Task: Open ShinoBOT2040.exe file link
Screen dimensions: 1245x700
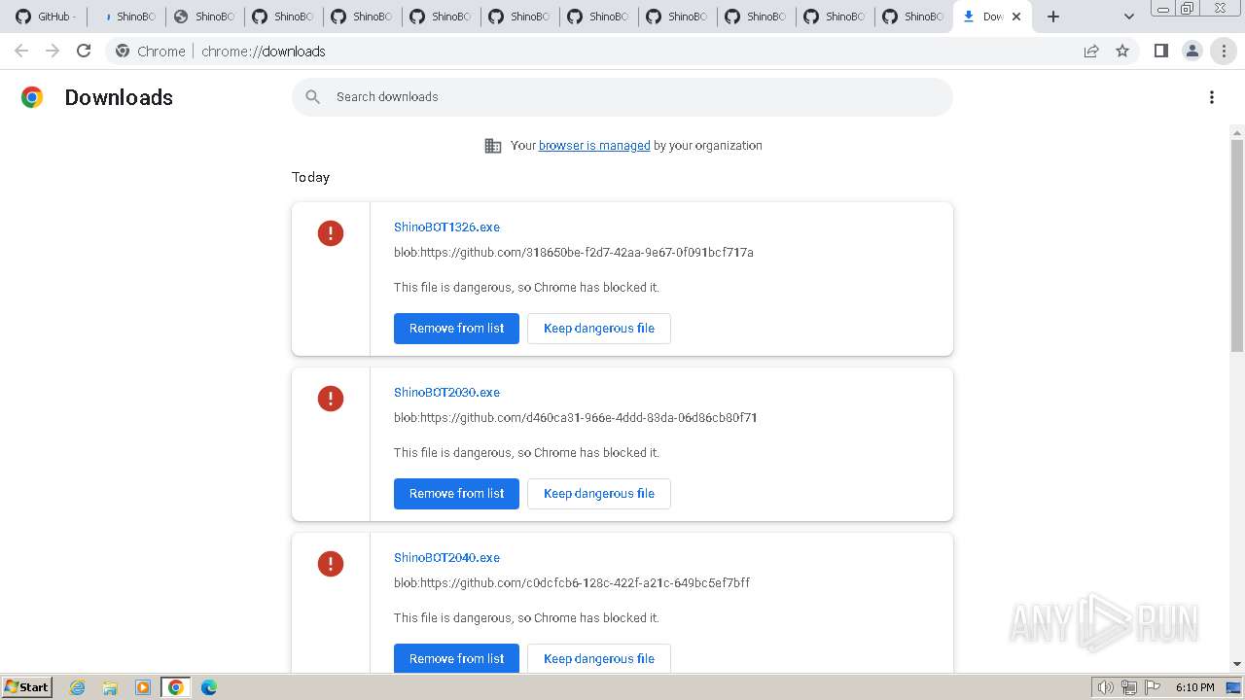Action: tap(446, 558)
